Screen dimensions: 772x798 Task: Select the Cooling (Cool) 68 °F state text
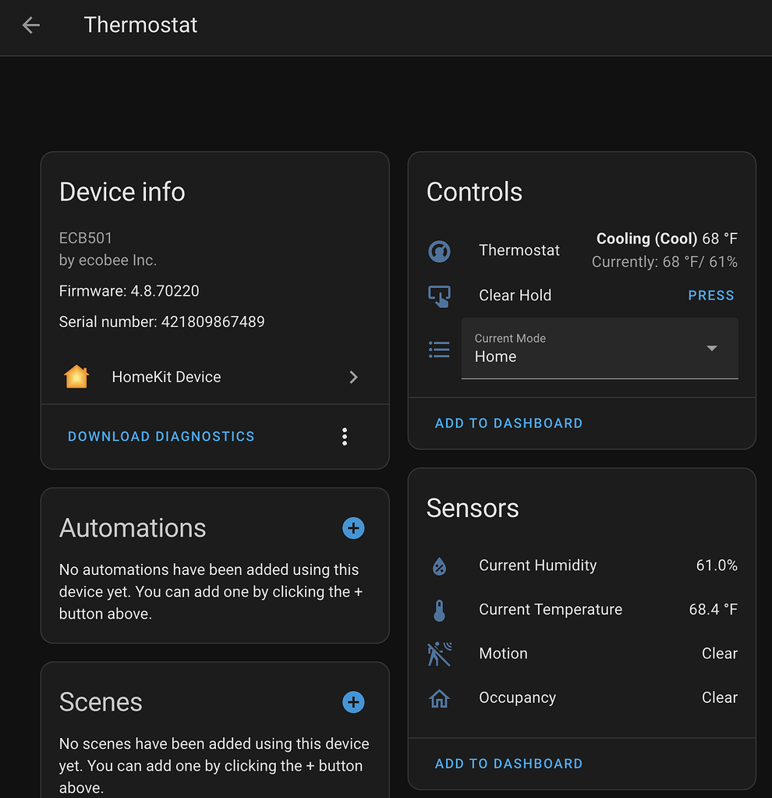pos(666,239)
